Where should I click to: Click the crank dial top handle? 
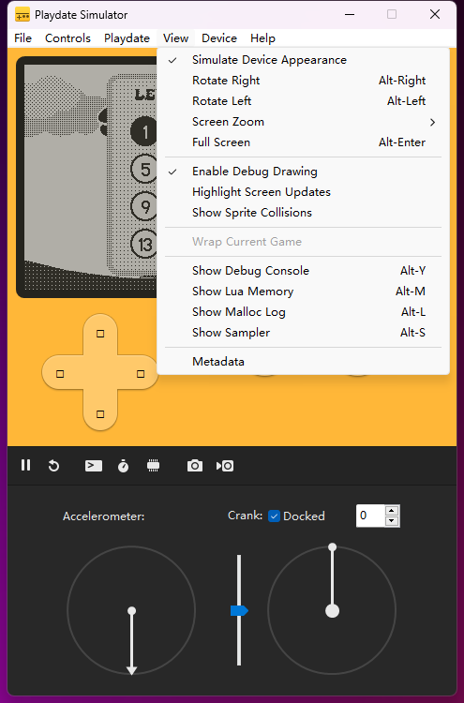click(x=332, y=547)
